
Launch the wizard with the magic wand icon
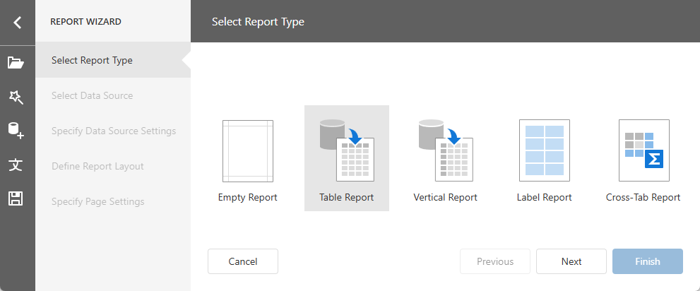tap(16, 97)
